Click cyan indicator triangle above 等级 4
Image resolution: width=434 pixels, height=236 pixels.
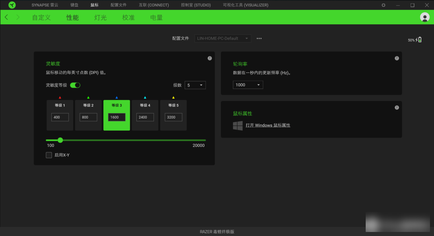click(145, 98)
